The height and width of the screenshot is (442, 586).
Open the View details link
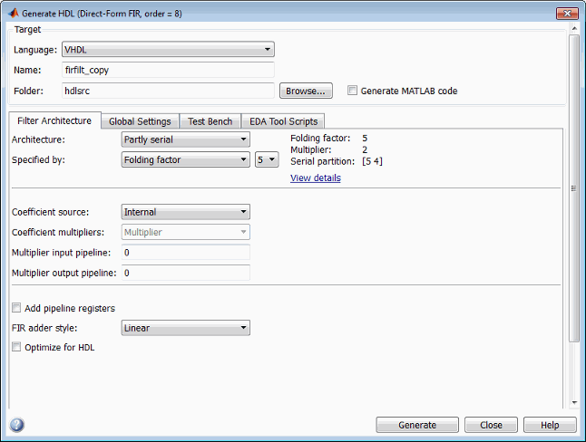pos(316,178)
